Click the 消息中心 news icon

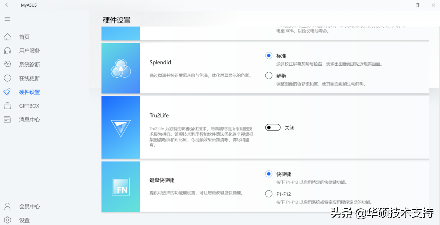click(x=7, y=119)
